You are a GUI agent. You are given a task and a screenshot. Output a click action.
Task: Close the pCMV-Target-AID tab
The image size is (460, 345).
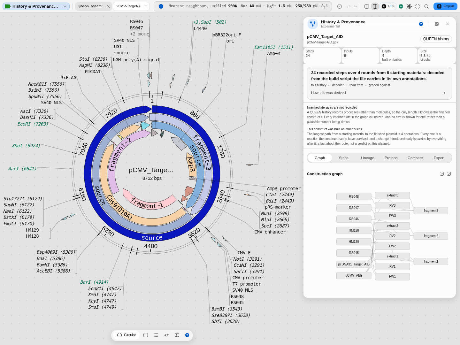[146, 6]
